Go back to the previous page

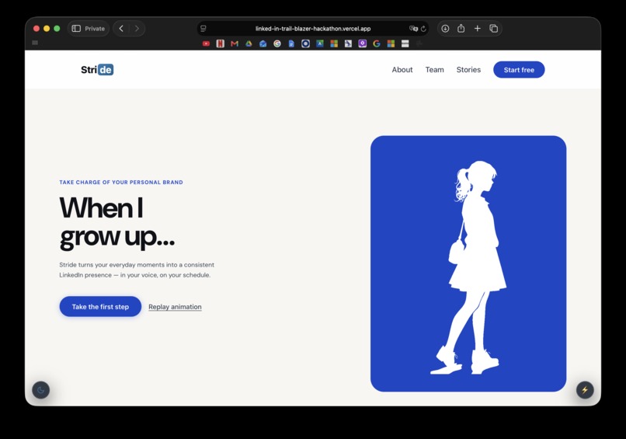click(121, 29)
